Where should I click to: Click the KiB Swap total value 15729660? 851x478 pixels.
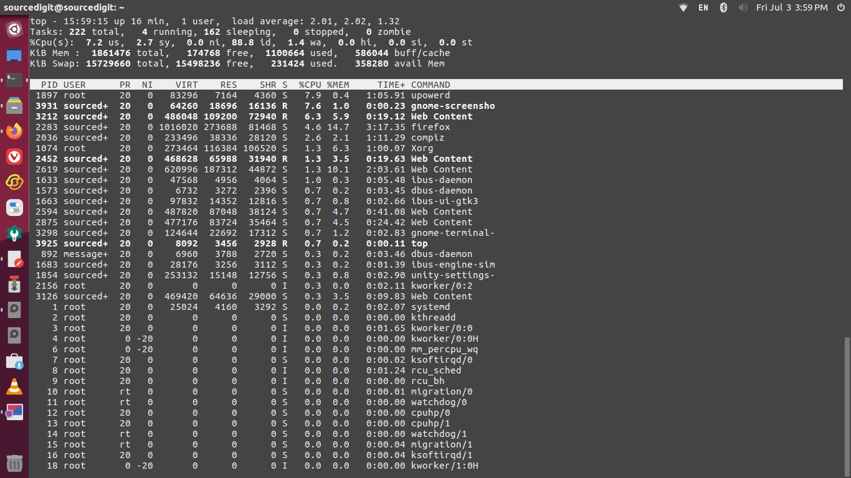108,63
